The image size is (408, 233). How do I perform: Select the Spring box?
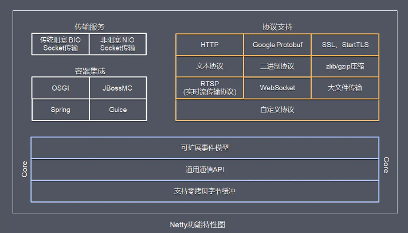(60, 110)
